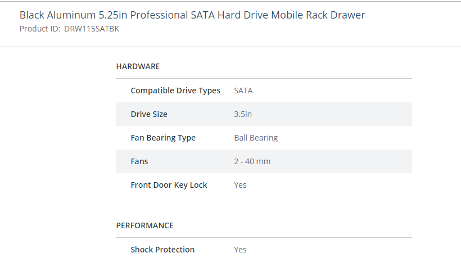The height and width of the screenshot is (280, 461).
Task: Click the 2 - 40 mm fans value
Action: tap(252, 161)
